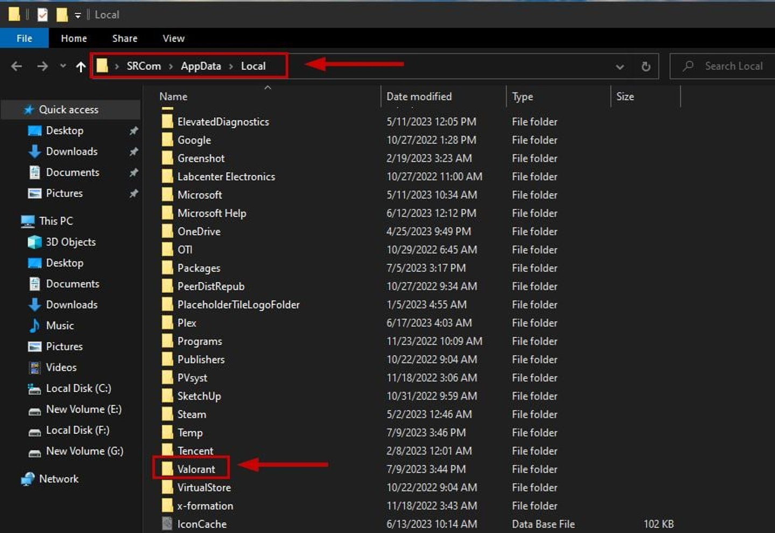
Task: Click the back navigation arrow
Action: coord(16,66)
